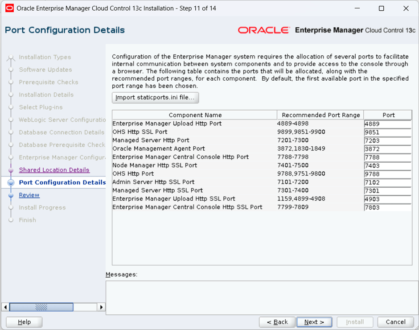Open Help for port configuration
419x330 pixels.
point(24,322)
